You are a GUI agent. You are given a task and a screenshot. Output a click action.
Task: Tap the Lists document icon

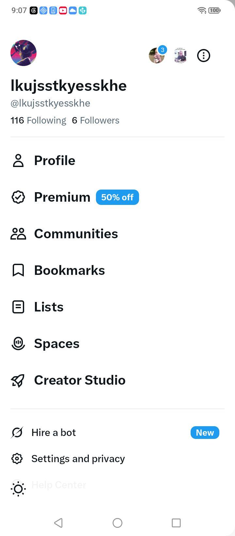pos(18,307)
